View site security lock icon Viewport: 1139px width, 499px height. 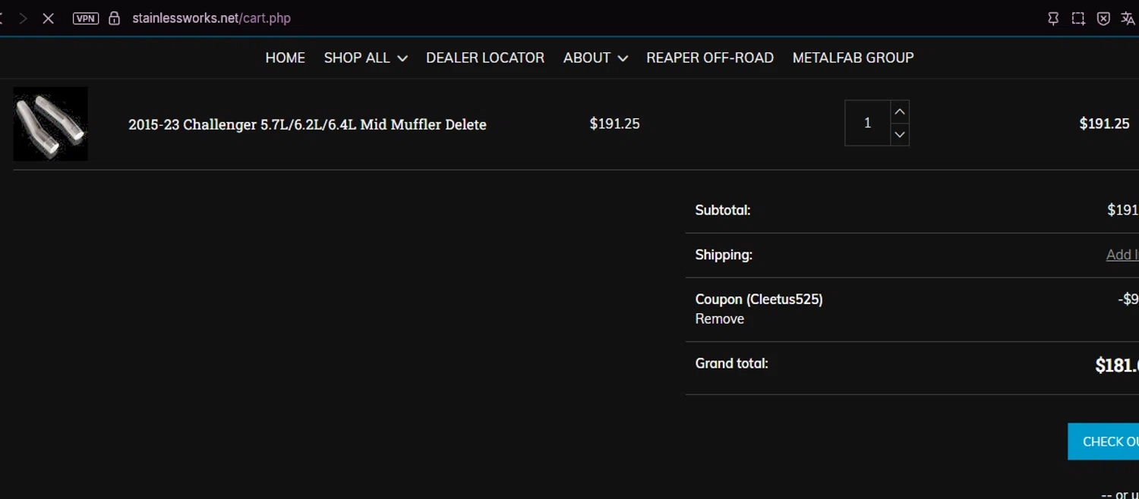115,18
